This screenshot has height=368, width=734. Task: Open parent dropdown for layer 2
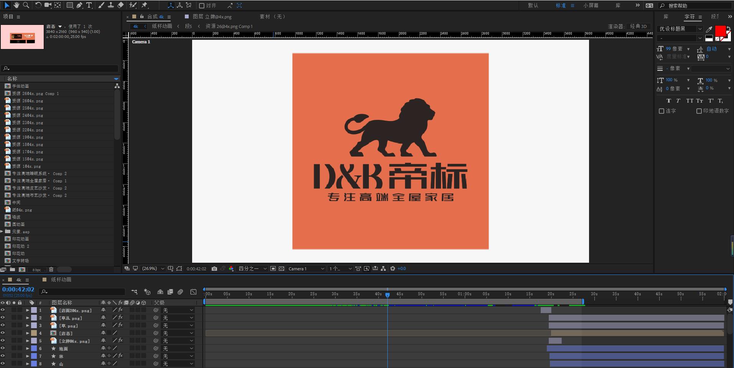[x=178, y=318]
